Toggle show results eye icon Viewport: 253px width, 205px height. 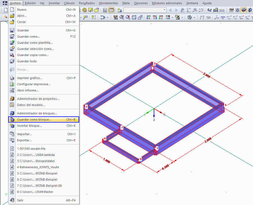(x=195, y=10)
